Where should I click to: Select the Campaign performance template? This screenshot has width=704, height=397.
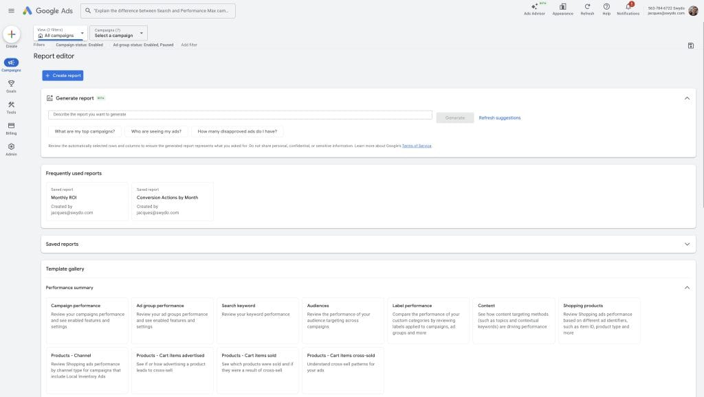click(88, 320)
